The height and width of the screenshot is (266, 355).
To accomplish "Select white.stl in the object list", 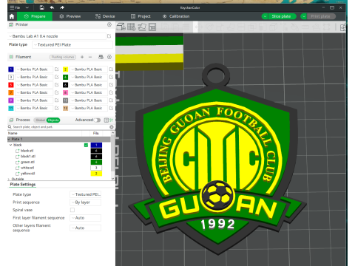I will (27, 168).
